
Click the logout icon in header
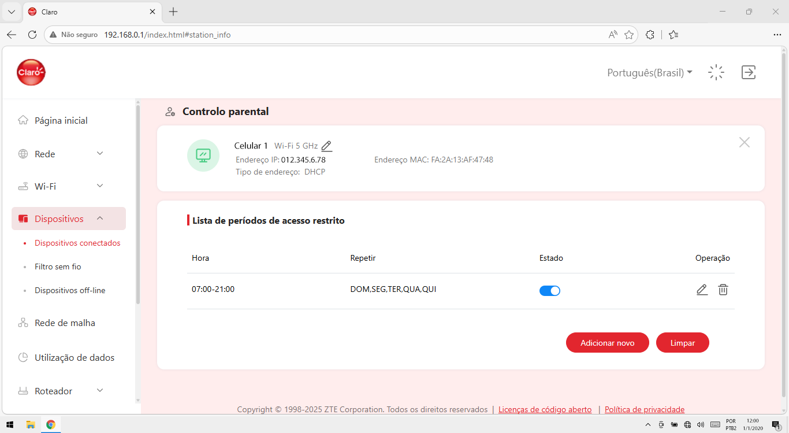click(749, 72)
